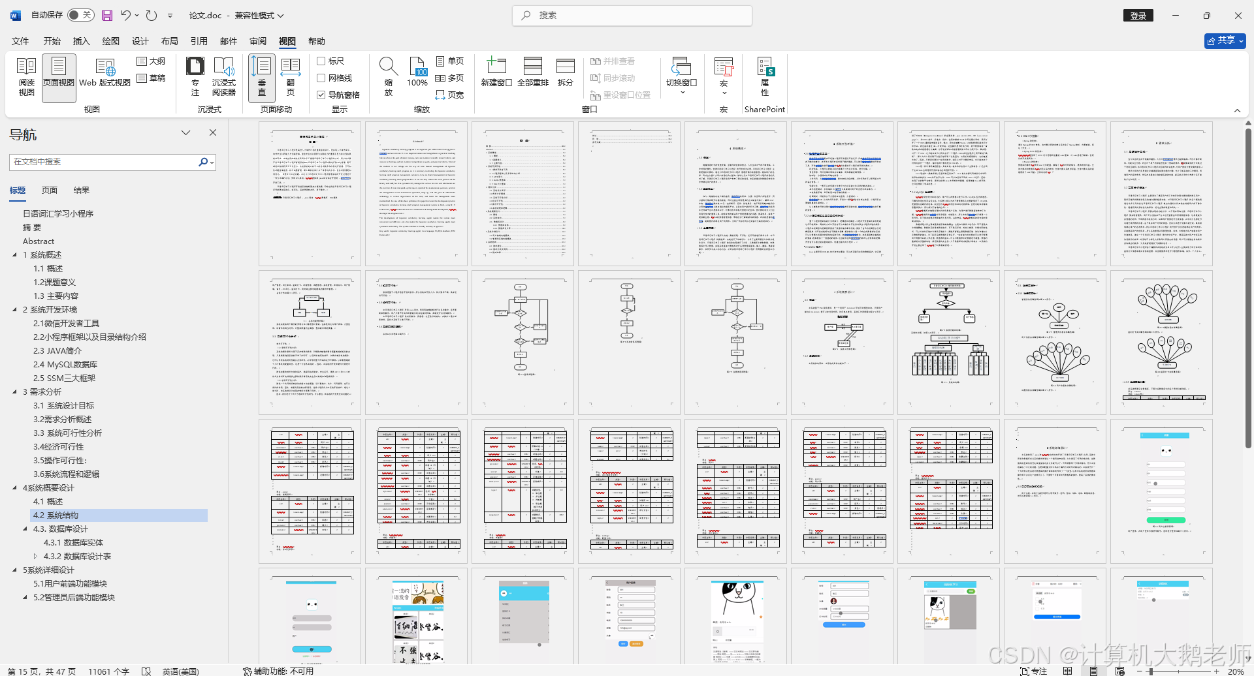This screenshot has height=676, width=1254.
Task: Click the zoom slider handle
Action: point(1150,671)
